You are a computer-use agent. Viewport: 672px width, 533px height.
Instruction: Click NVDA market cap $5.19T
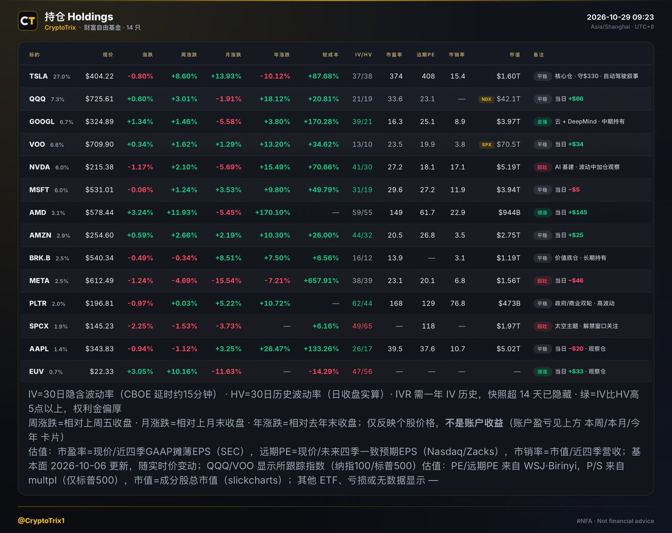point(508,167)
